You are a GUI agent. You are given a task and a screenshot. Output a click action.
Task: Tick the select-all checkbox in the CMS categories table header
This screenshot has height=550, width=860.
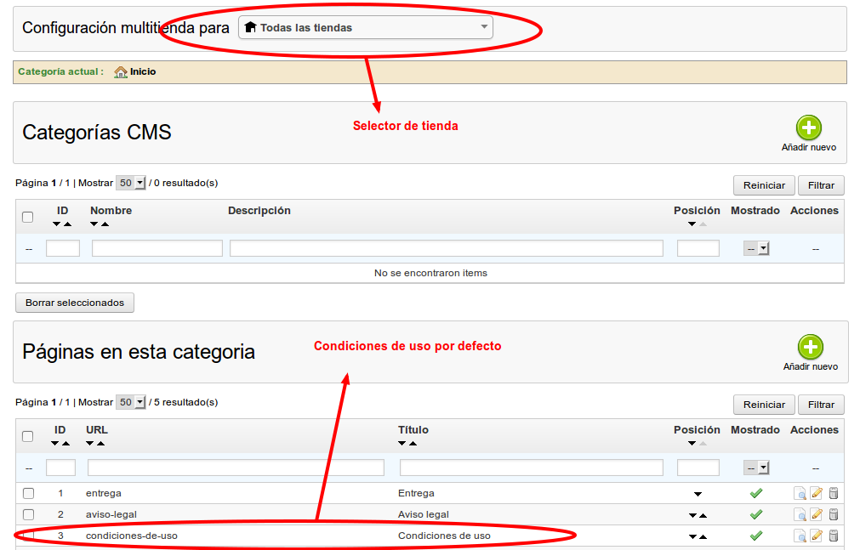point(27,217)
